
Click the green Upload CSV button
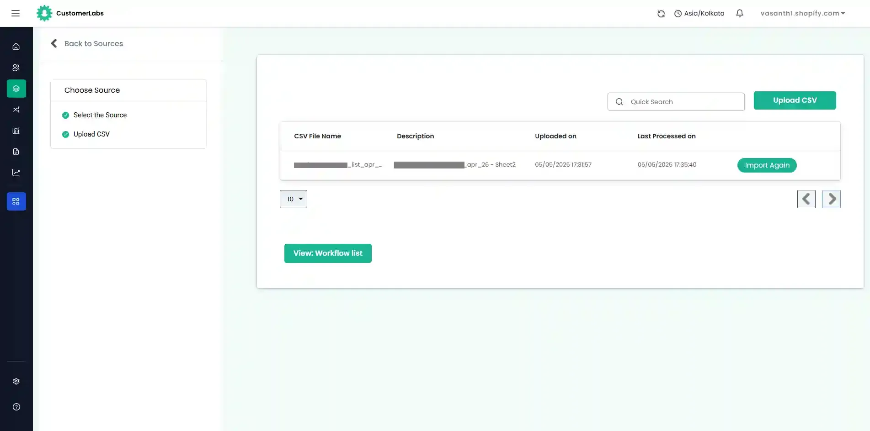(x=795, y=100)
